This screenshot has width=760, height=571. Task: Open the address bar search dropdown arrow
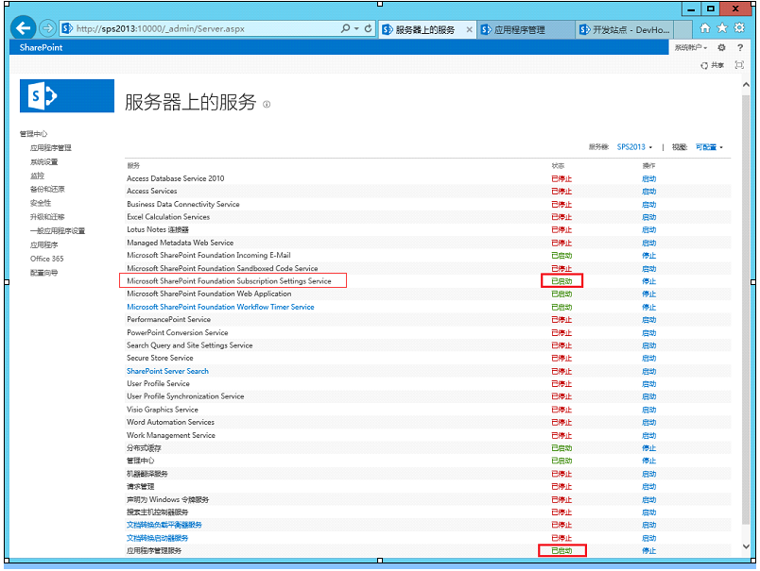356,28
